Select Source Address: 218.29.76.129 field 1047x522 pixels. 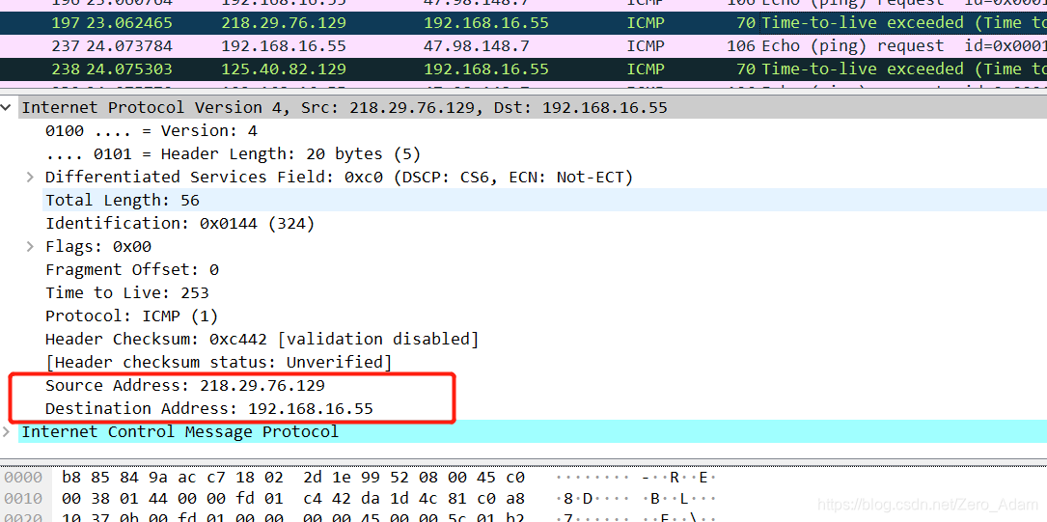pos(185,386)
